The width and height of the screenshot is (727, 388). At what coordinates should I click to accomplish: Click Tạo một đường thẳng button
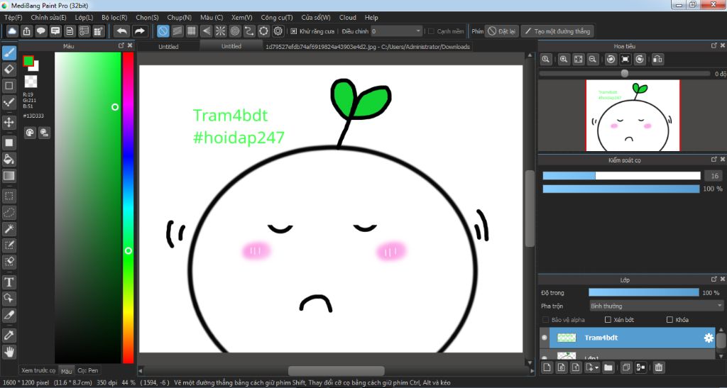pyautogui.click(x=557, y=31)
